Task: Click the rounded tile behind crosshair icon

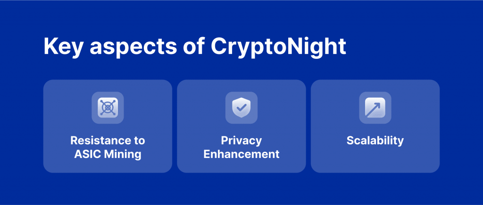Action: tap(108, 108)
